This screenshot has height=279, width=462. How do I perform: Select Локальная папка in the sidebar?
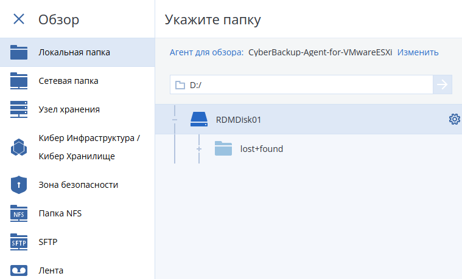pyautogui.click(x=77, y=52)
